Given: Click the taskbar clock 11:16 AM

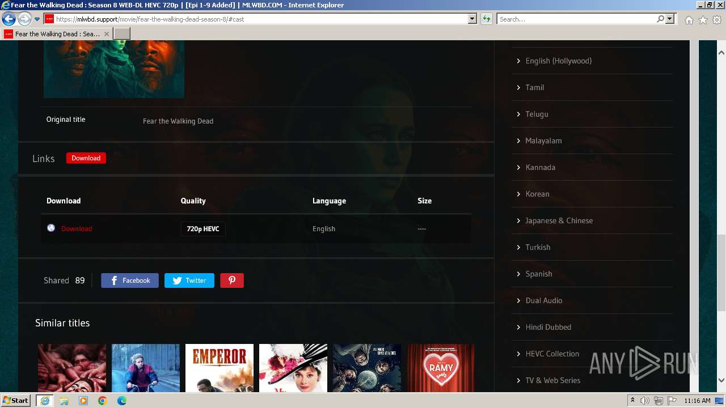Looking at the screenshot, I should click(697, 401).
